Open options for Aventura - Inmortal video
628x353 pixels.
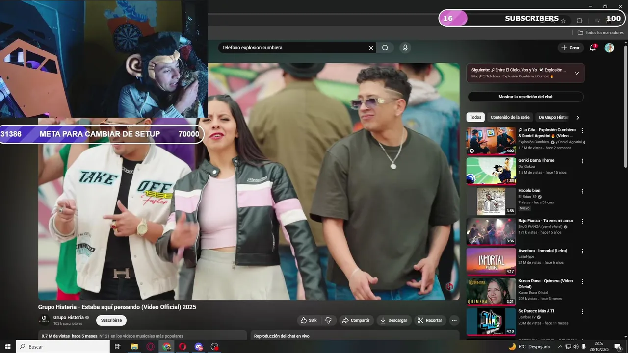point(582,252)
